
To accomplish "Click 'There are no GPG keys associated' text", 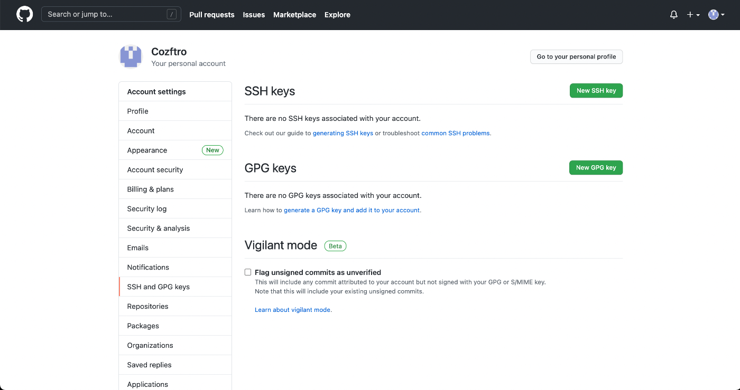I will 333,196.
